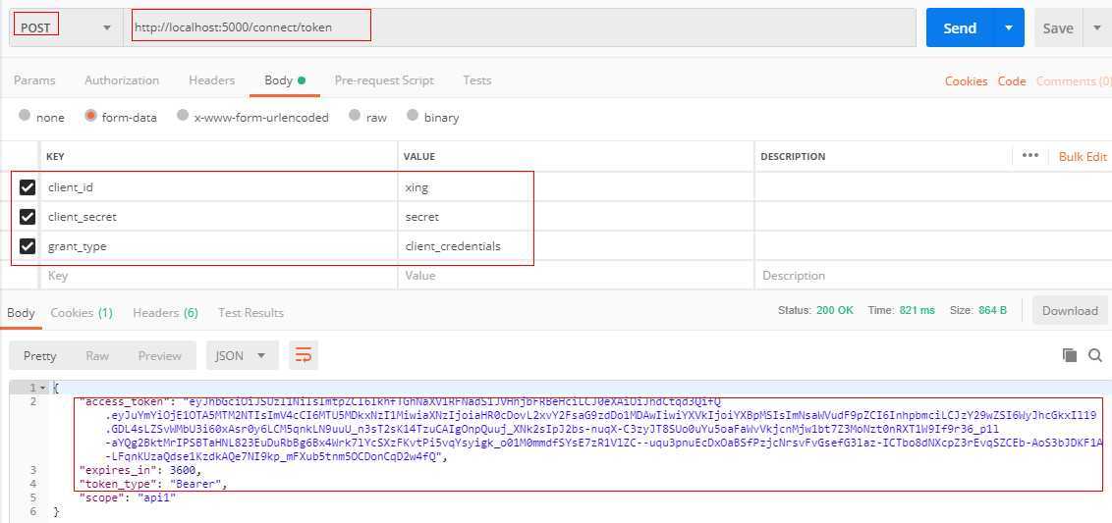Copy response with the clipboard icon
Image resolution: width=1112 pixels, height=523 pixels.
pos(1070,355)
